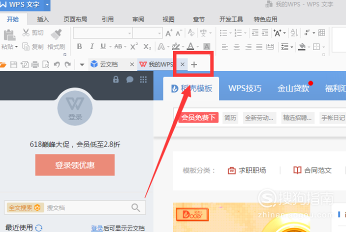Screen dimensions: 346x232
Task: Click the Redo arrow
Action: (67, 64)
